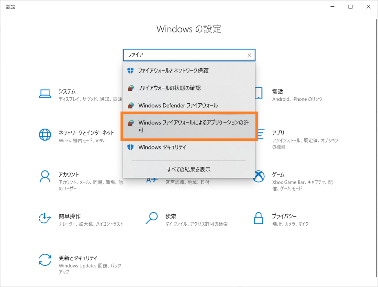Viewport: 378px width, 287px height.
Task: Click the アプリ list icon
Action: point(260,135)
